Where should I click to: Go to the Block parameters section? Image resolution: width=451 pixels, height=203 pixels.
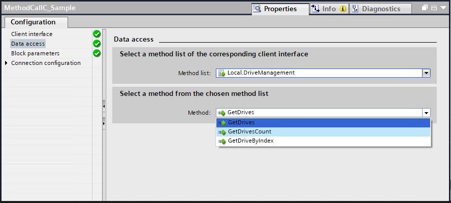(x=35, y=53)
